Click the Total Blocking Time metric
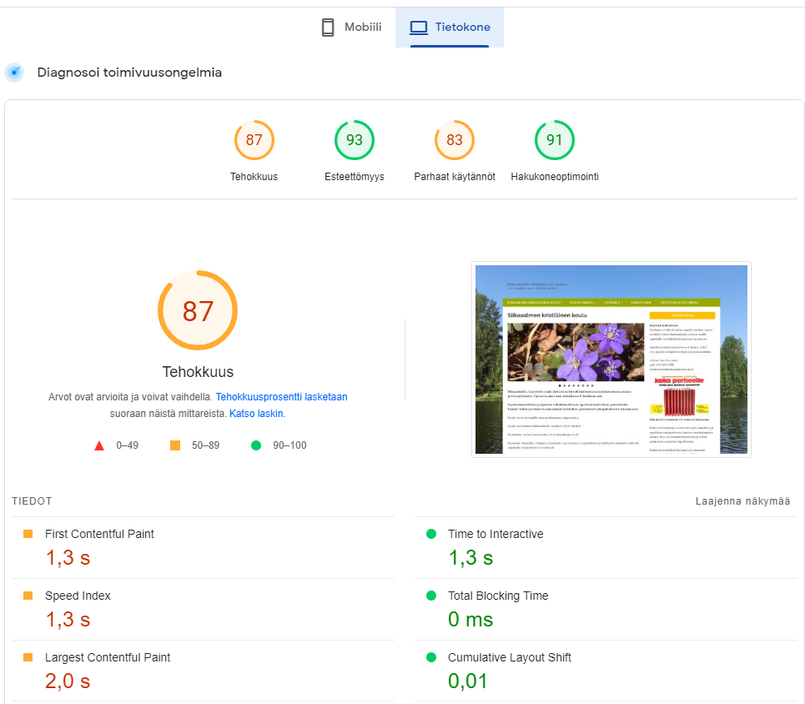This screenshot has height=704, width=805. pos(606,610)
